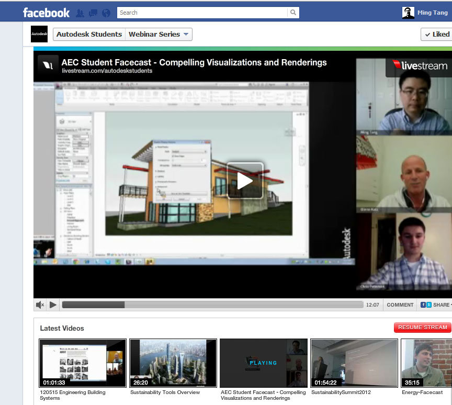452x405 pixels.
Task: Click the 120515 Engineering Building Systems title
Action: click(x=73, y=395)
